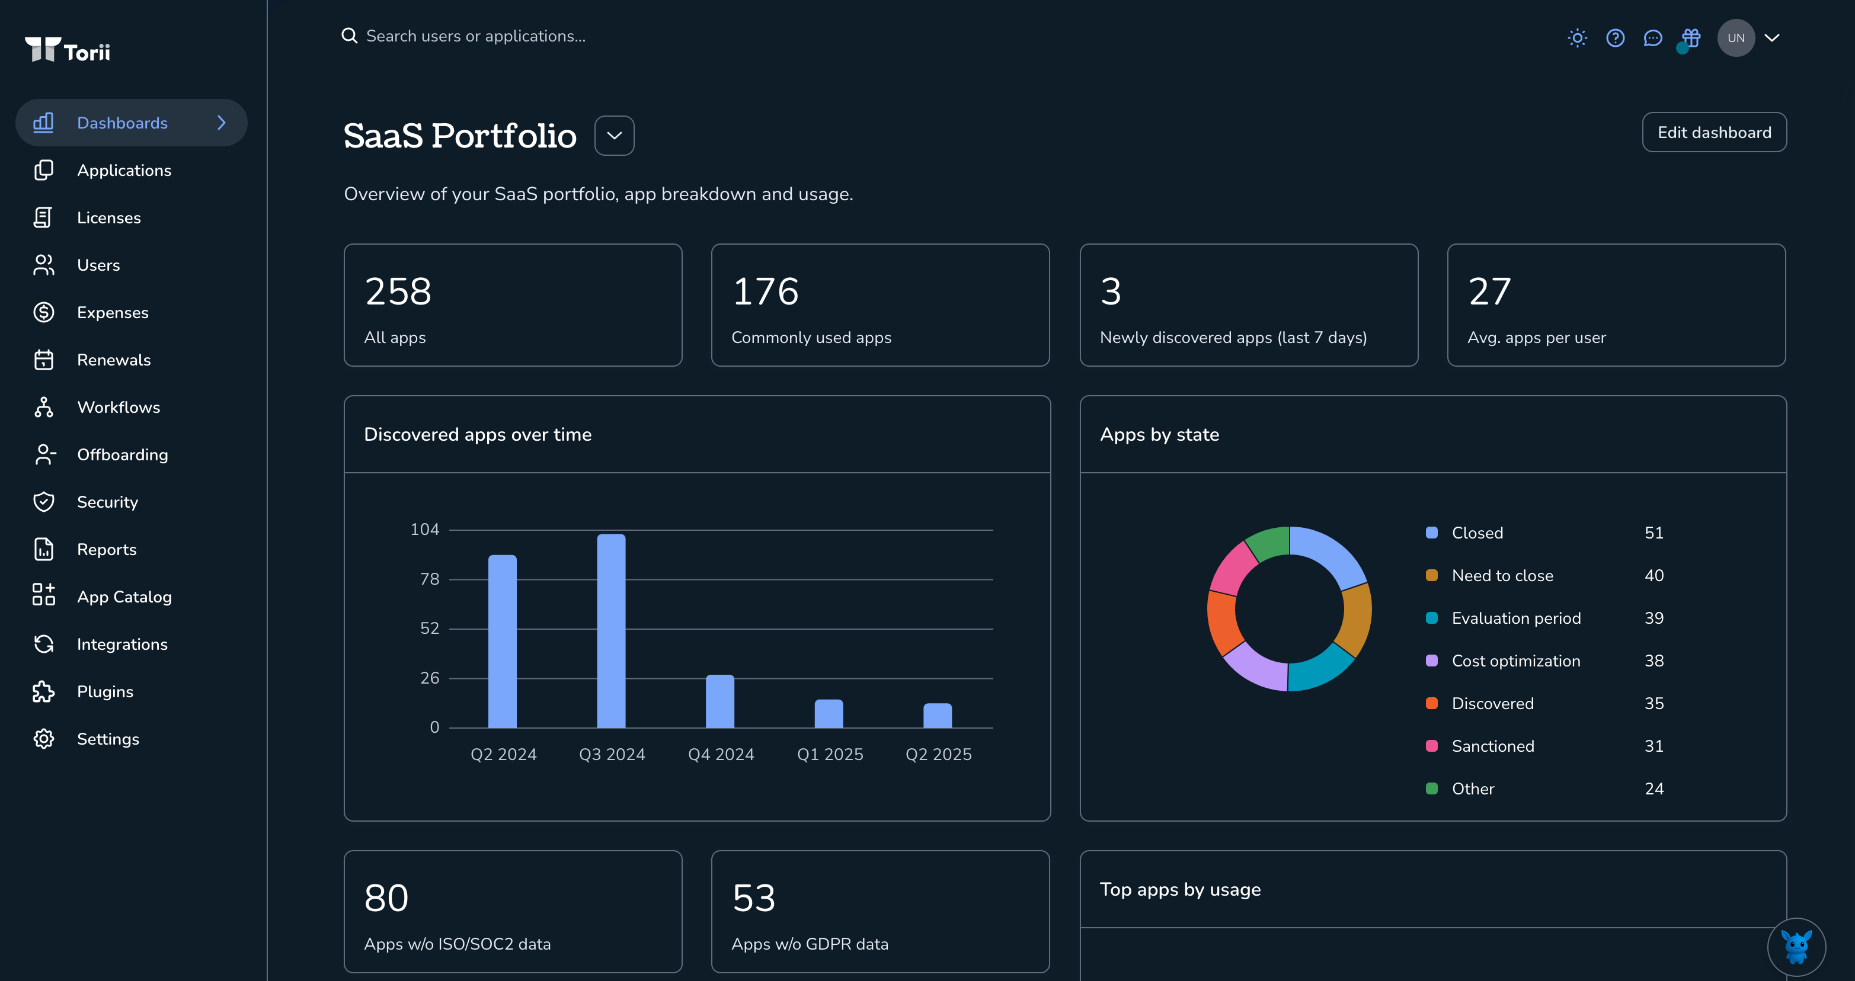Open Avg. apps per user card
Screen dimensions: 1855x981
point(1616,305)
